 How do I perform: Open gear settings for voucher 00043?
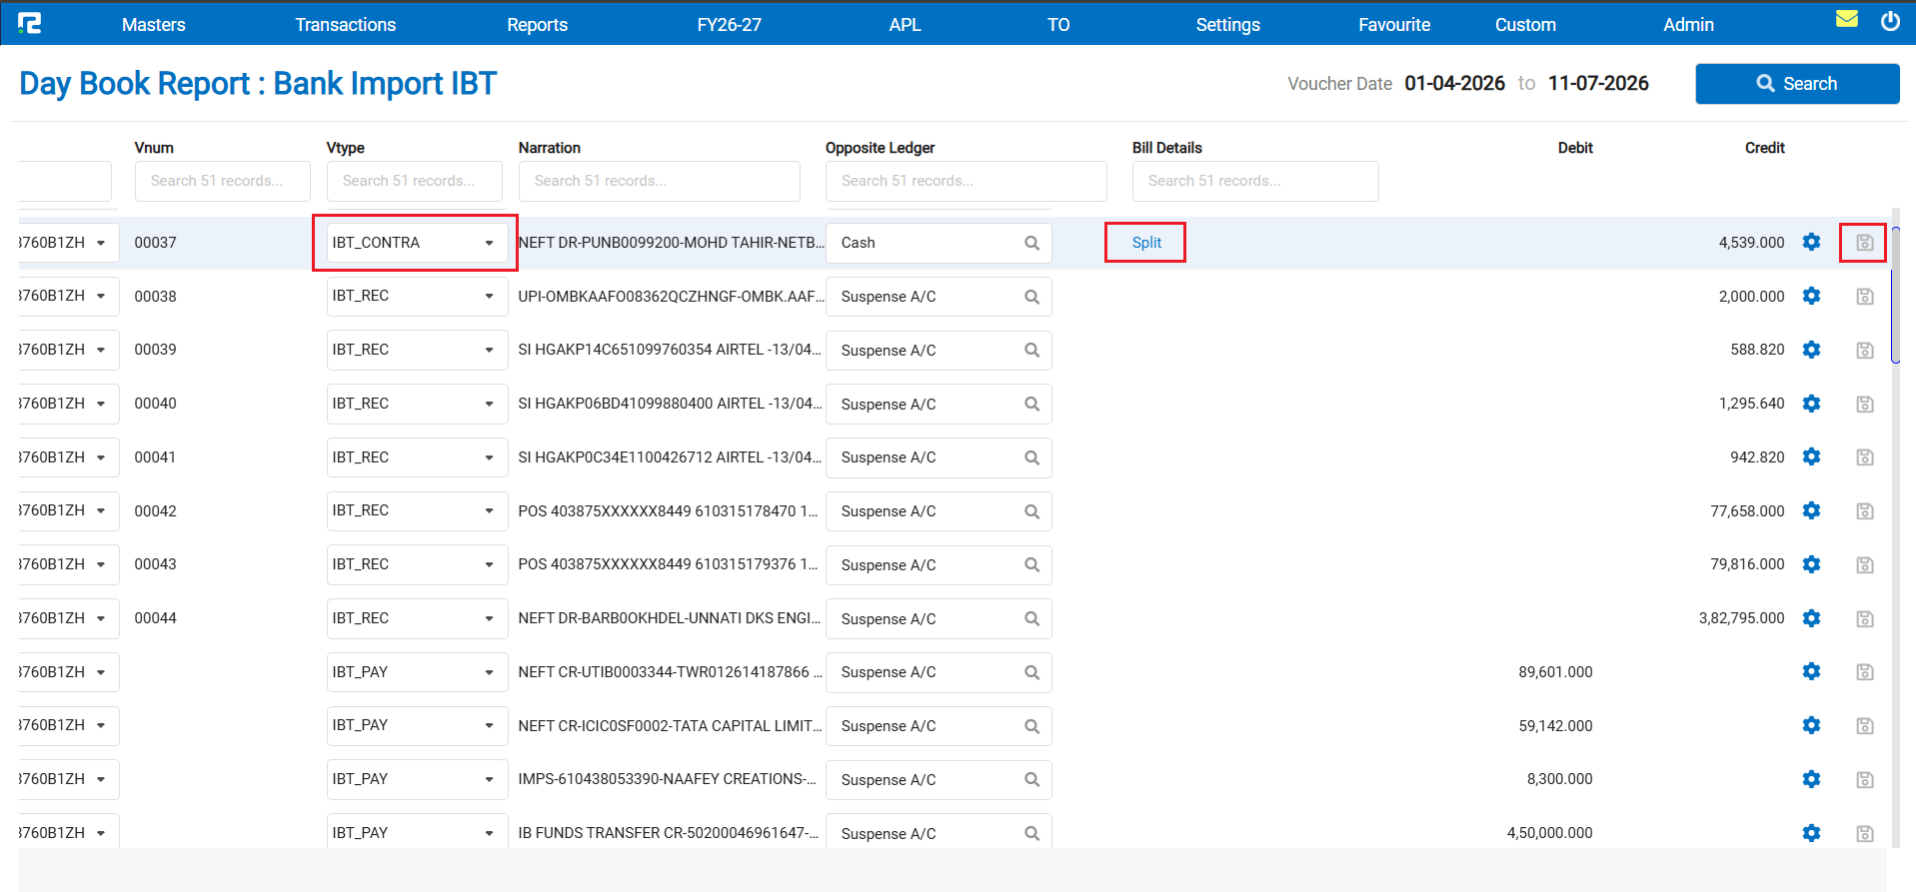pyautogui.click(x=1811, y=564)
